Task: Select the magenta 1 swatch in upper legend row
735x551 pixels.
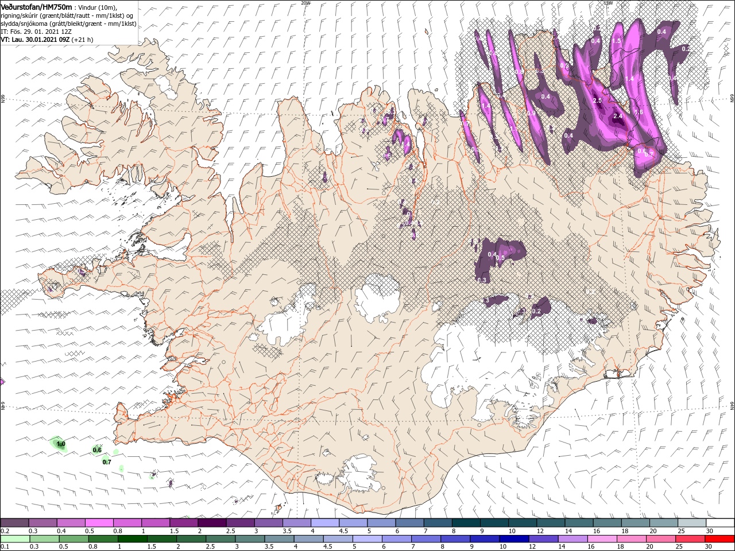Action: 156,522
